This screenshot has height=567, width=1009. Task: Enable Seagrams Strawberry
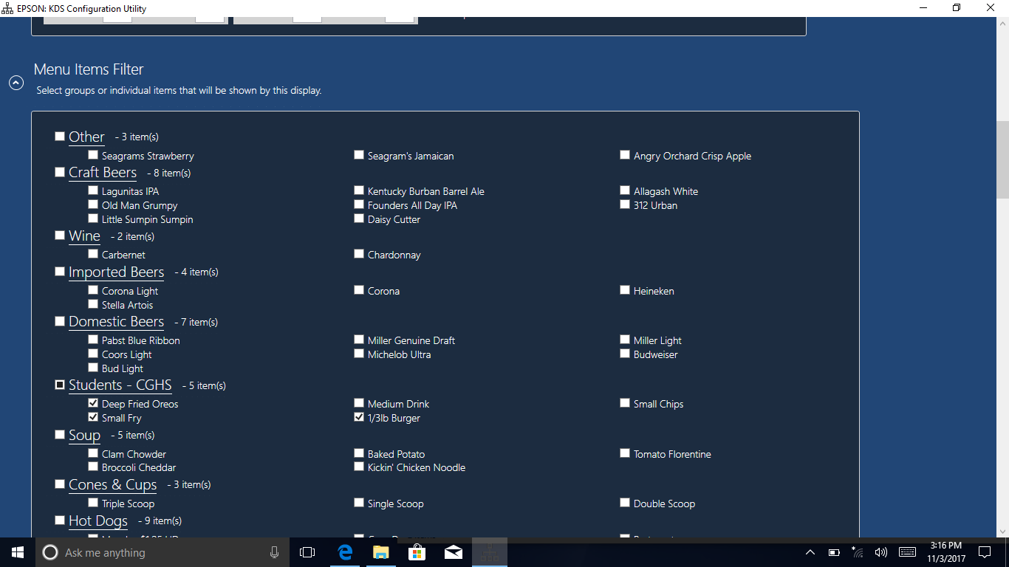[x=93, y=154]
